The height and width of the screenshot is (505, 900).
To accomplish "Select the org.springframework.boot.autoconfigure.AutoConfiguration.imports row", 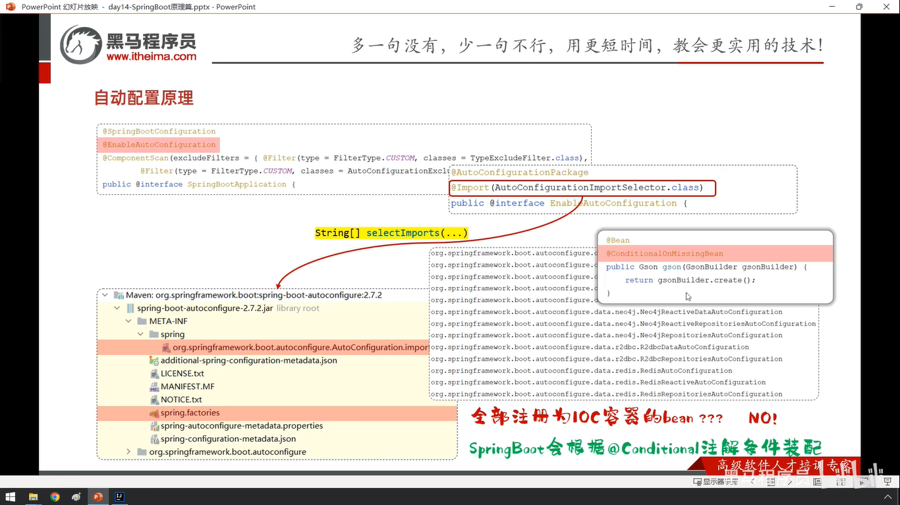I will [x=264, y=348].
